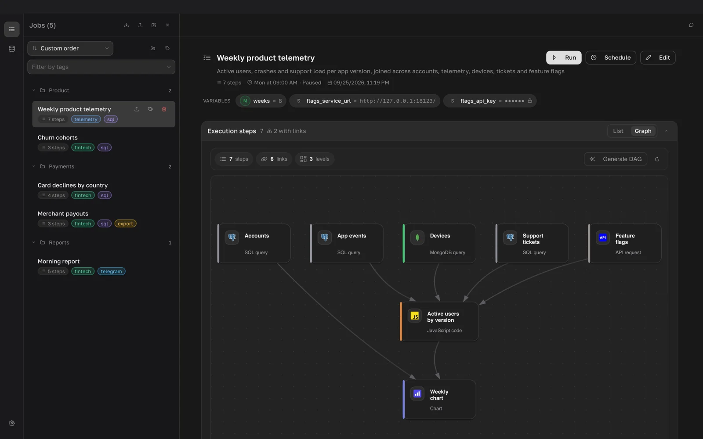Screen dimensions: 703x439
Task: Close the Jobs panel
Action: pos(167,25)
